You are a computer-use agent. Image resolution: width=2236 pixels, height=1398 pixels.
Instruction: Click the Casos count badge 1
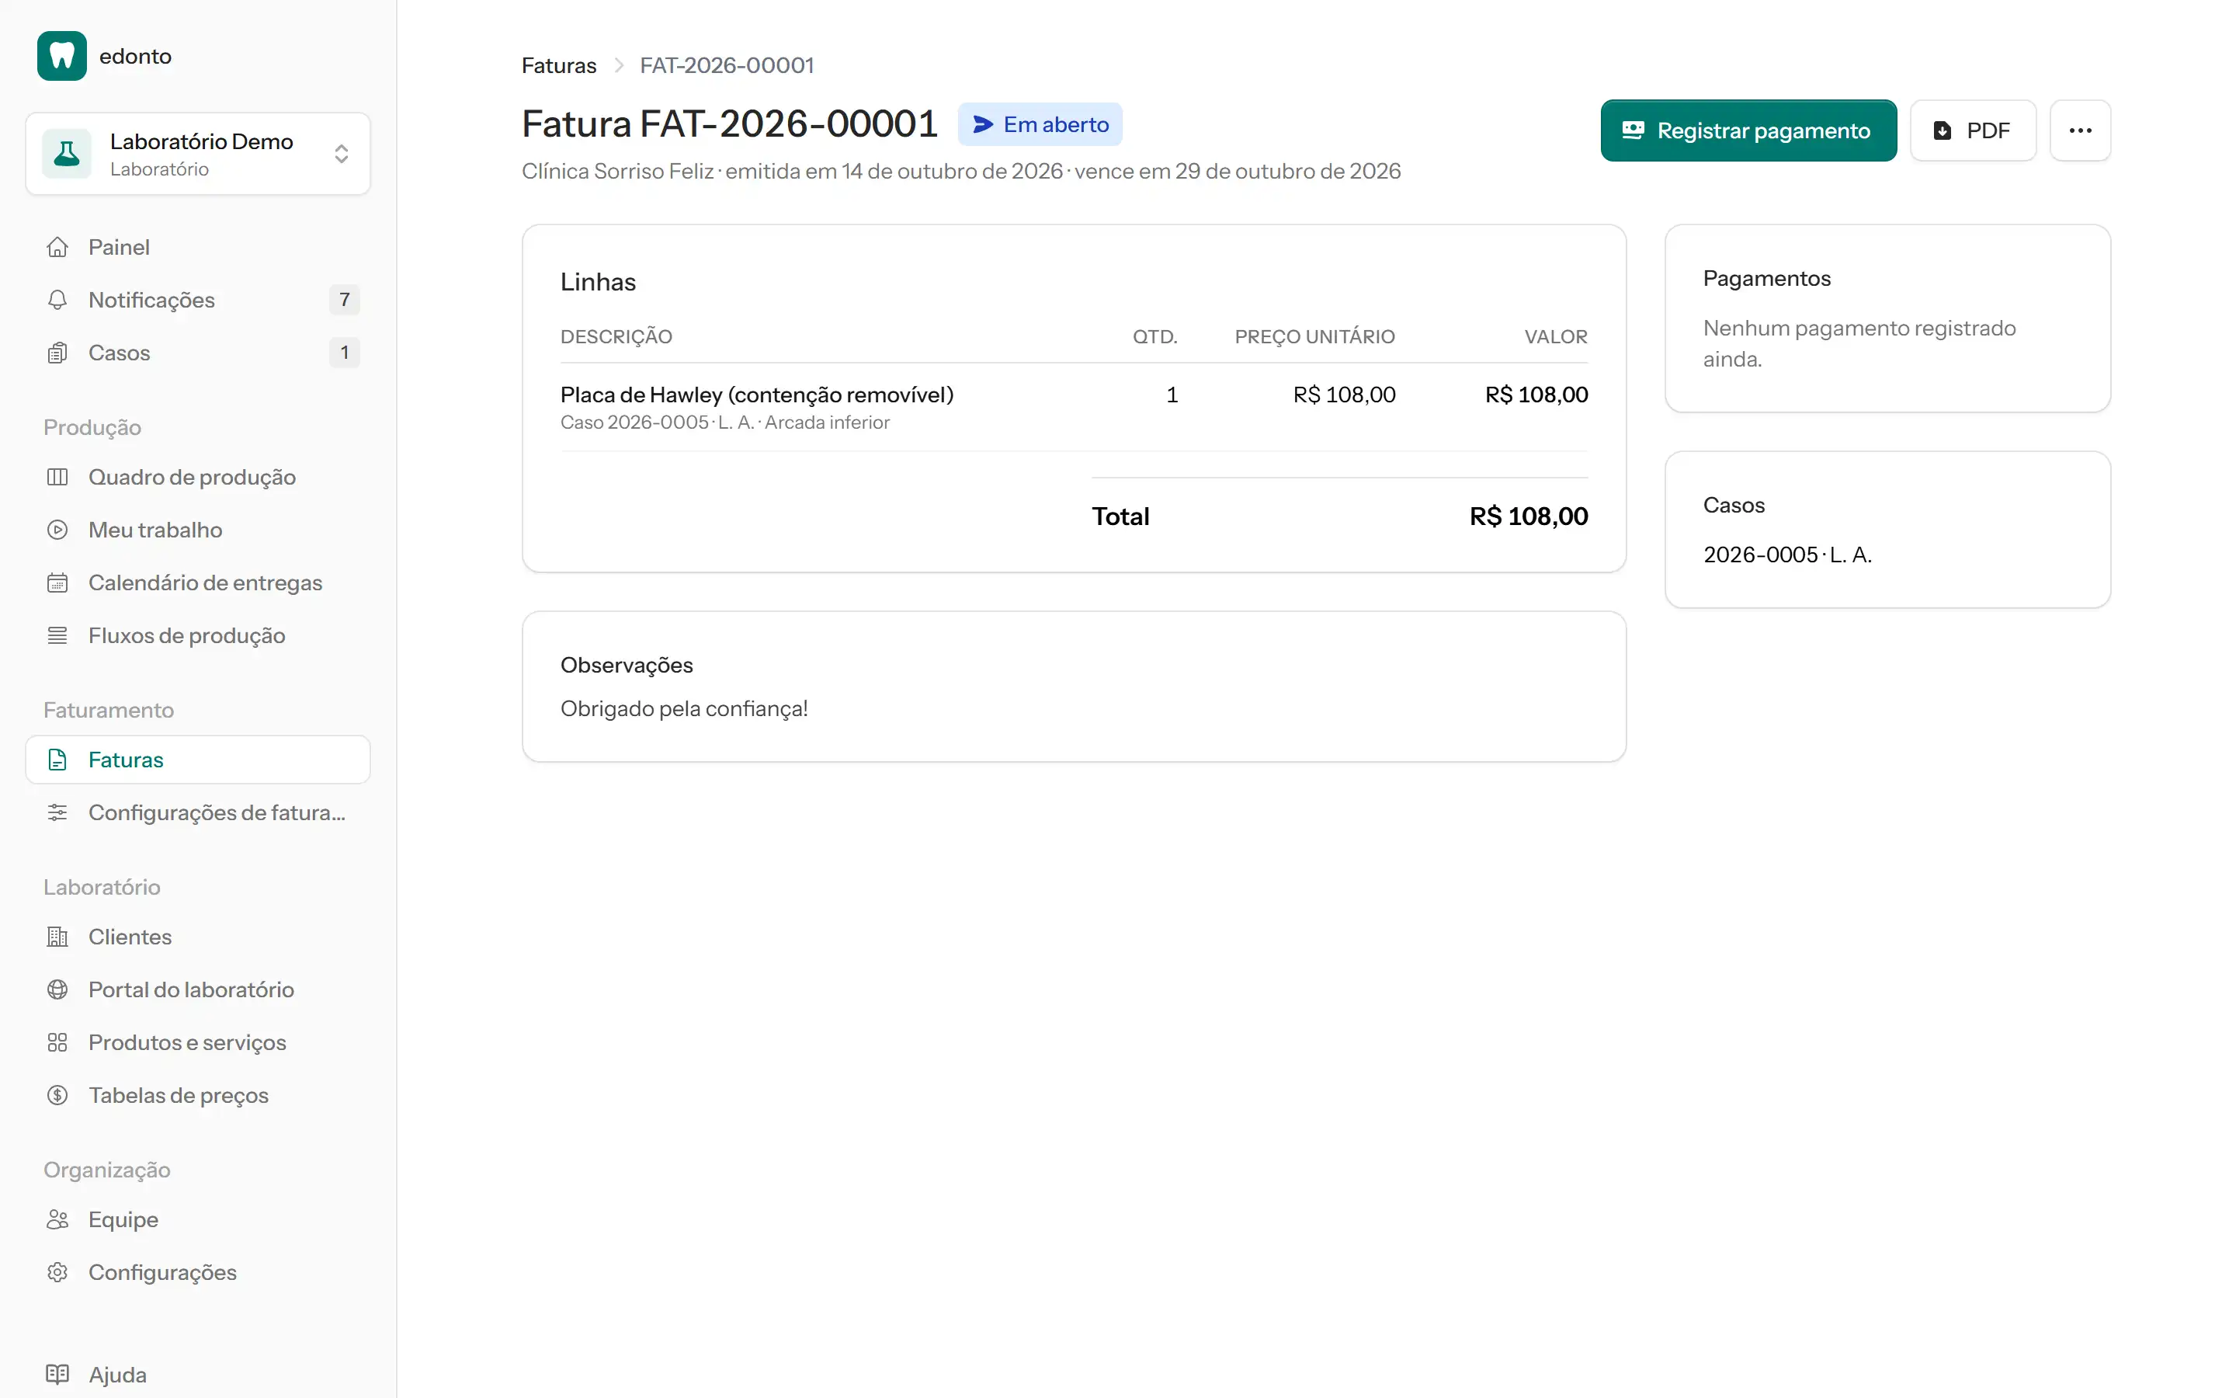[x=344, y=353]
